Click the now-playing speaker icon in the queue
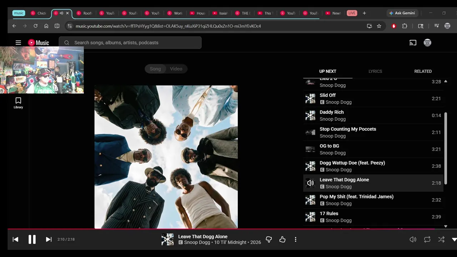 point(310,183)
